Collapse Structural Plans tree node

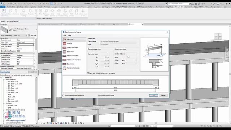(x=4, y=79)
